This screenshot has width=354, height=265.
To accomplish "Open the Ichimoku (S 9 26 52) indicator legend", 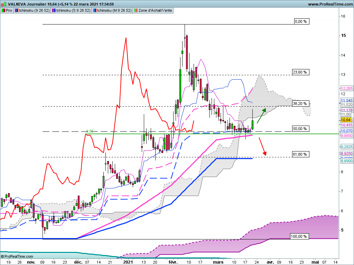I will pyautogui.click(x=71, y=10).
